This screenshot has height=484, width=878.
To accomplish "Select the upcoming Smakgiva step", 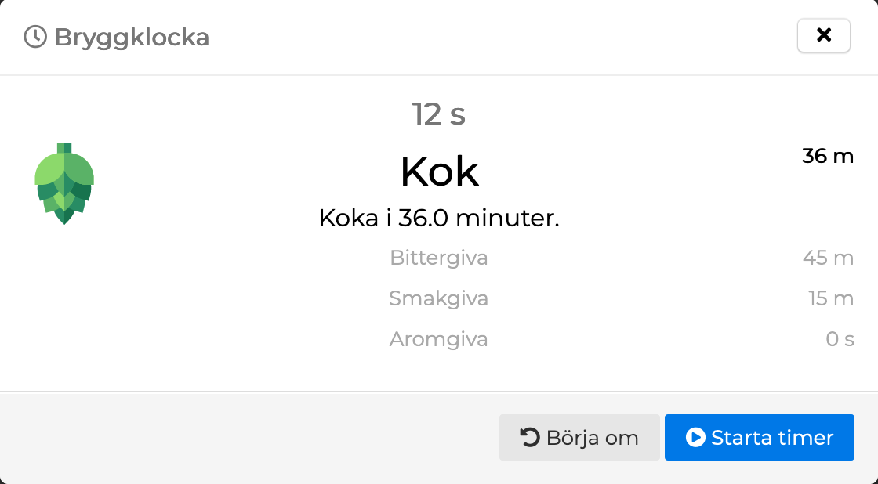I will click(439, 298).
